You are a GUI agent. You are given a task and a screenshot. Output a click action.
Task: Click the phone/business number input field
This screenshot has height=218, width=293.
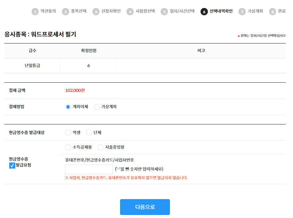tap(89, 169)
